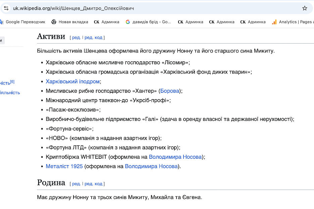Viewport: 314px width, 209px height.
Task: Edit Родина section source via ред. код
Action: point(93,184)
